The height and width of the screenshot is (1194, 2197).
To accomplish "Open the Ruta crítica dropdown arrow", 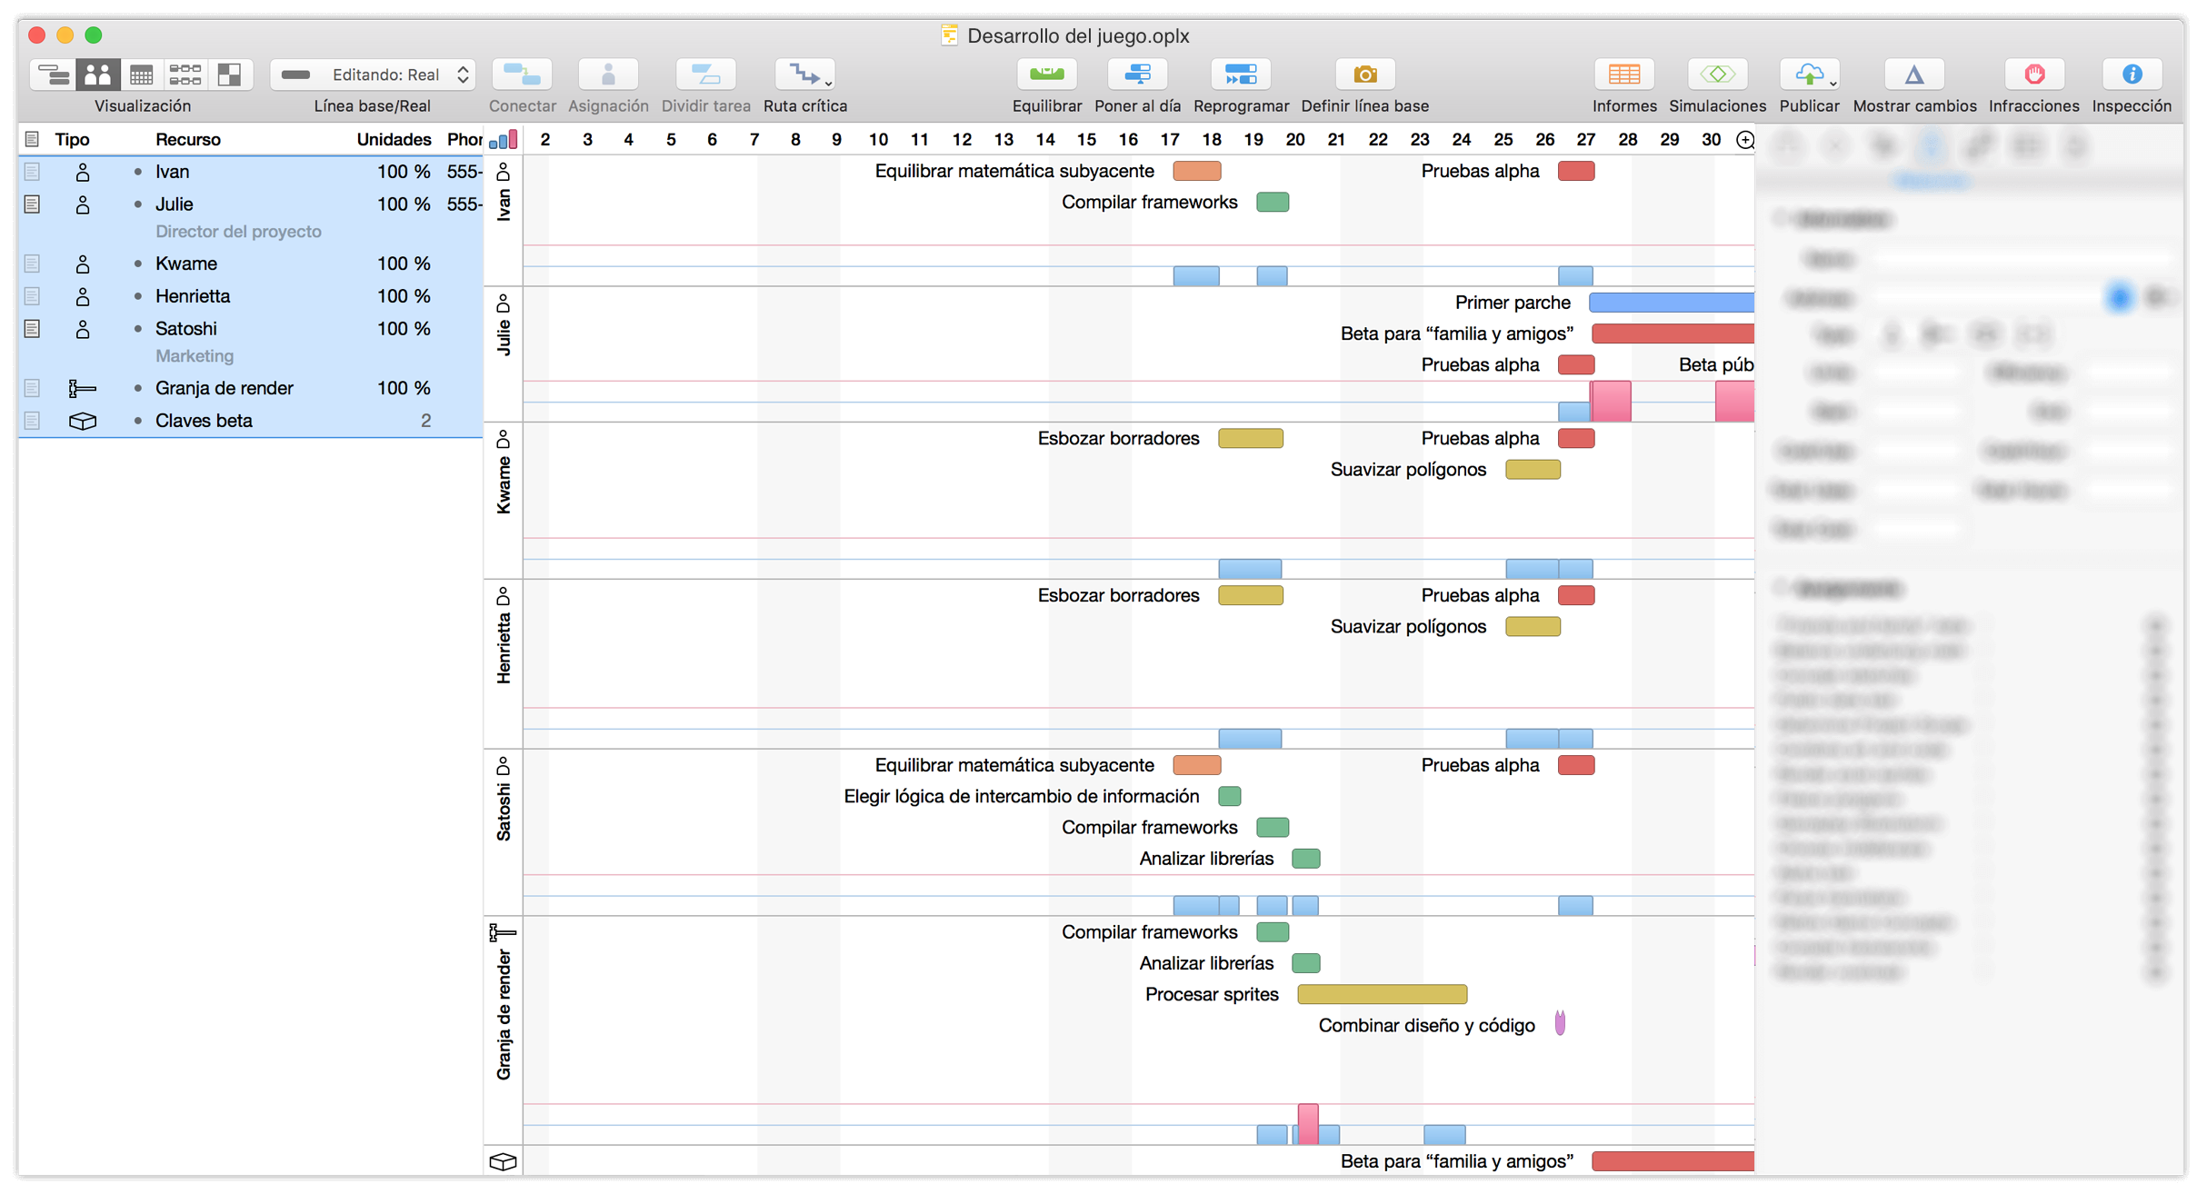I will [x=828, y=82].
